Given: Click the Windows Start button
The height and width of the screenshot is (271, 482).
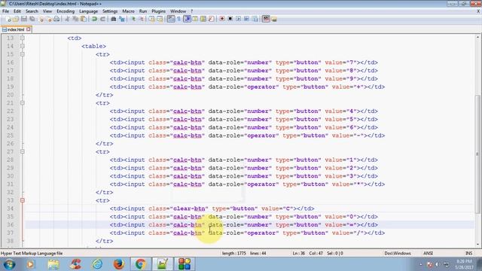Looking at the screenshot, I should tap(9, 264).
